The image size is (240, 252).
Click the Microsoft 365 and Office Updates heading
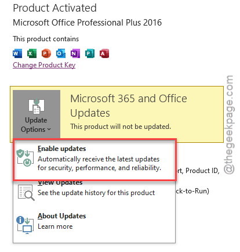tap(129, 106)
